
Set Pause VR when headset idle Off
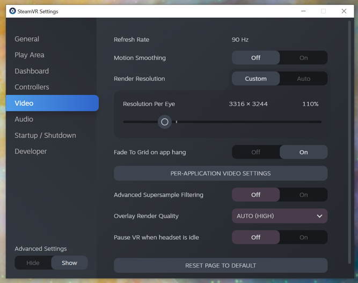(255, 237)
